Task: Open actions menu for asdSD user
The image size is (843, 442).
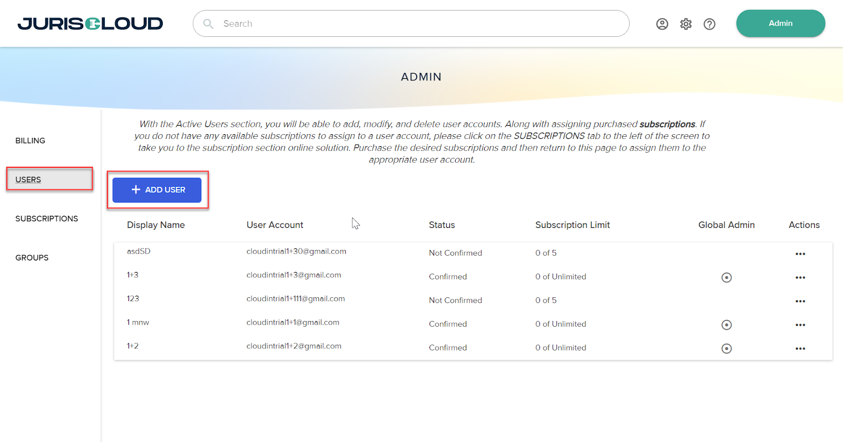Action: [x=800, y=254]
